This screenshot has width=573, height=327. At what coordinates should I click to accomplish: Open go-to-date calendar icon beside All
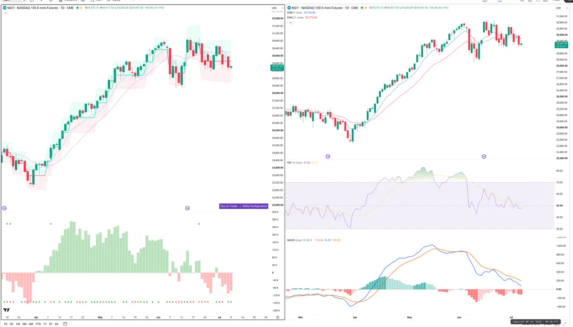[65, 324]
